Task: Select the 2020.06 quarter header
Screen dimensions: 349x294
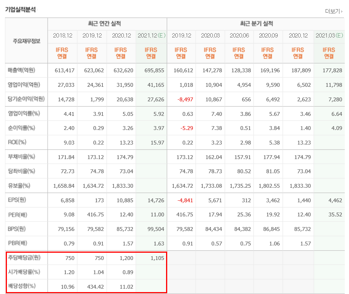Action: click(x=239, y=36)
